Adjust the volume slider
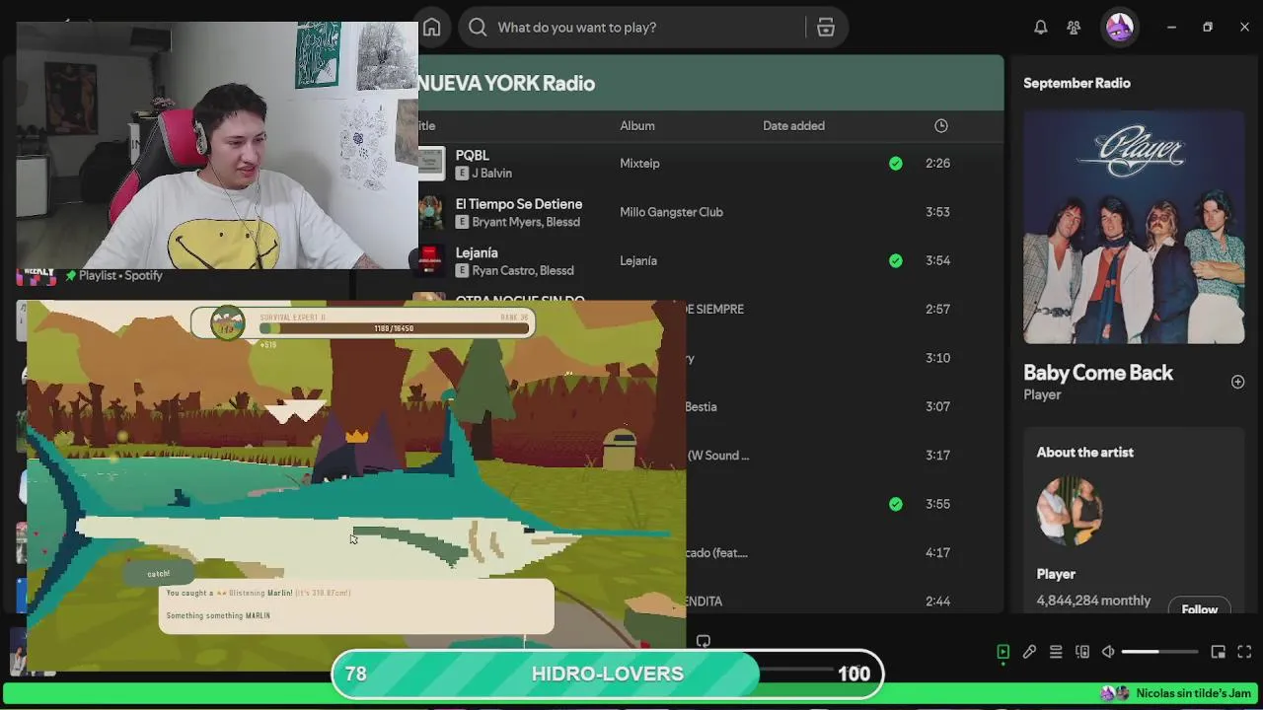 coord(1159,652)
